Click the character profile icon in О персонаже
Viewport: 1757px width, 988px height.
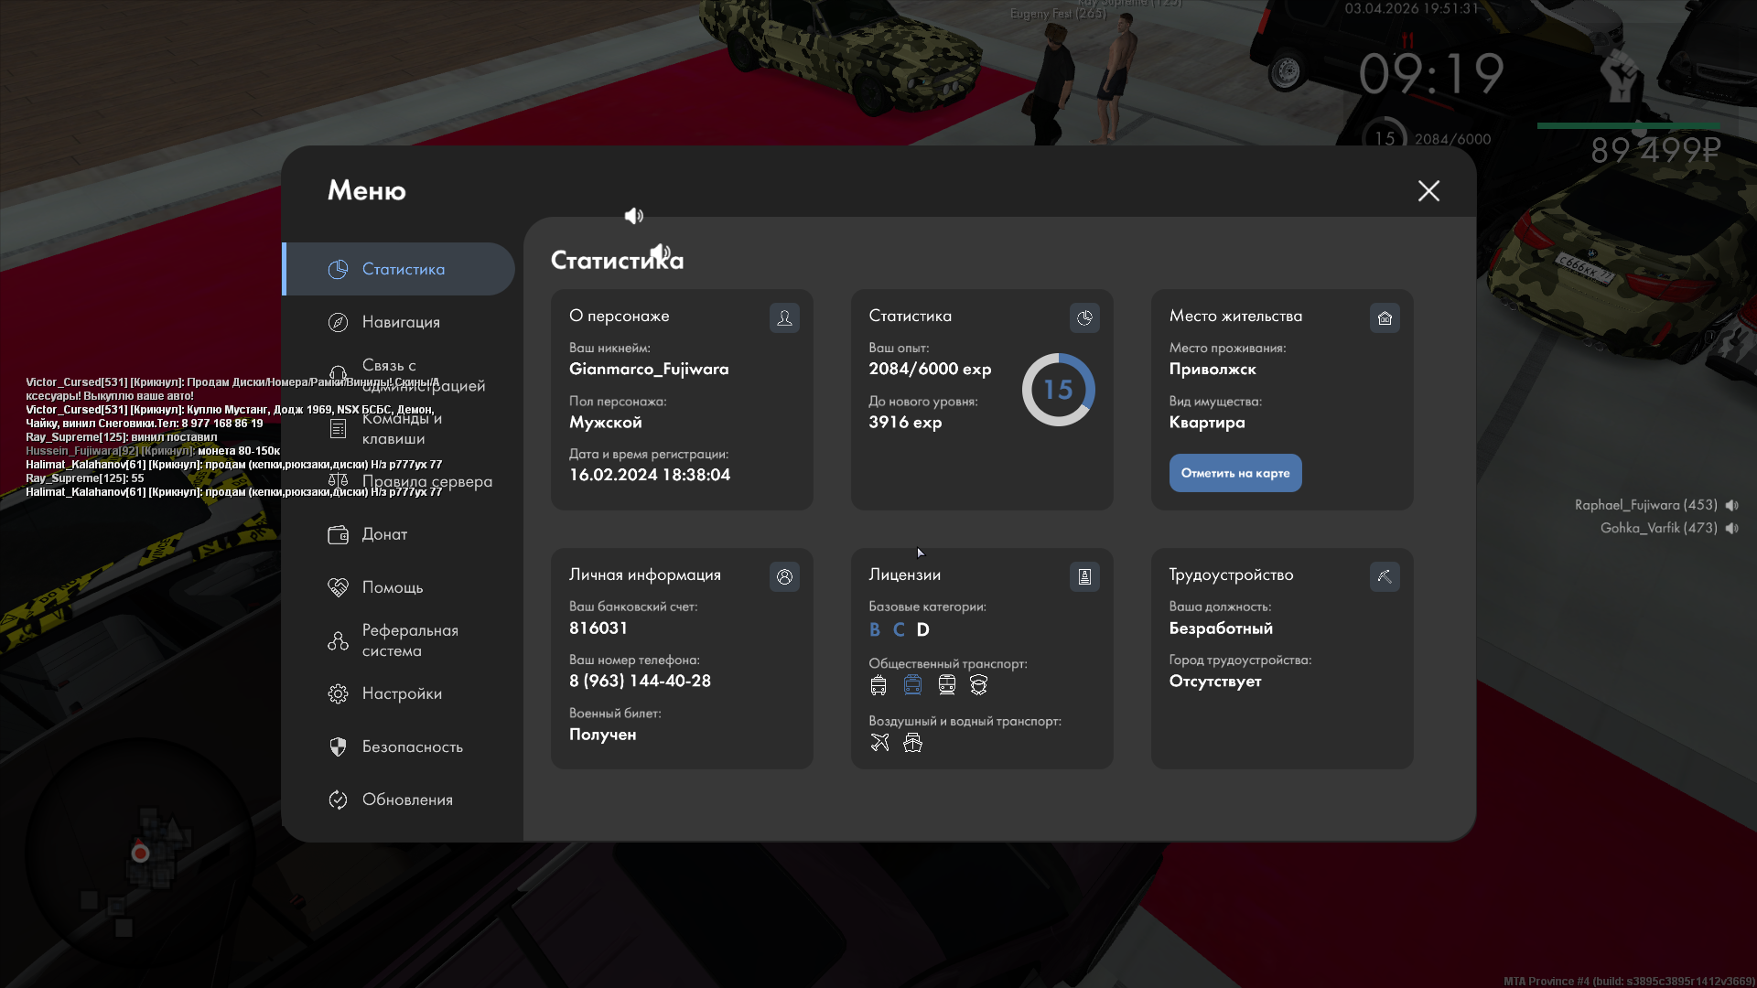[784, 318]
